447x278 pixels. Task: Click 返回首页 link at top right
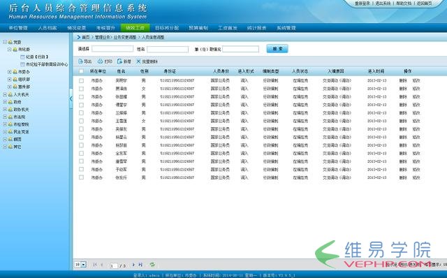425,3
